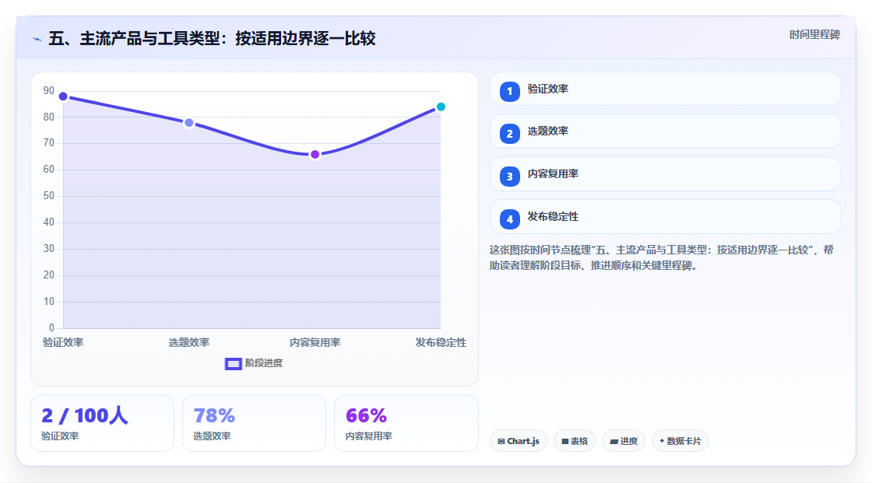Click the 66% 内容复用率 data card
The image size is (872, 483).
pos(406,423)
